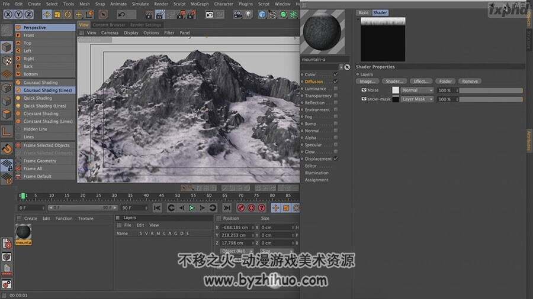Toggle the Diffusion channel checkbox
This screenshot has height=299, width=533.
[336, 82]
